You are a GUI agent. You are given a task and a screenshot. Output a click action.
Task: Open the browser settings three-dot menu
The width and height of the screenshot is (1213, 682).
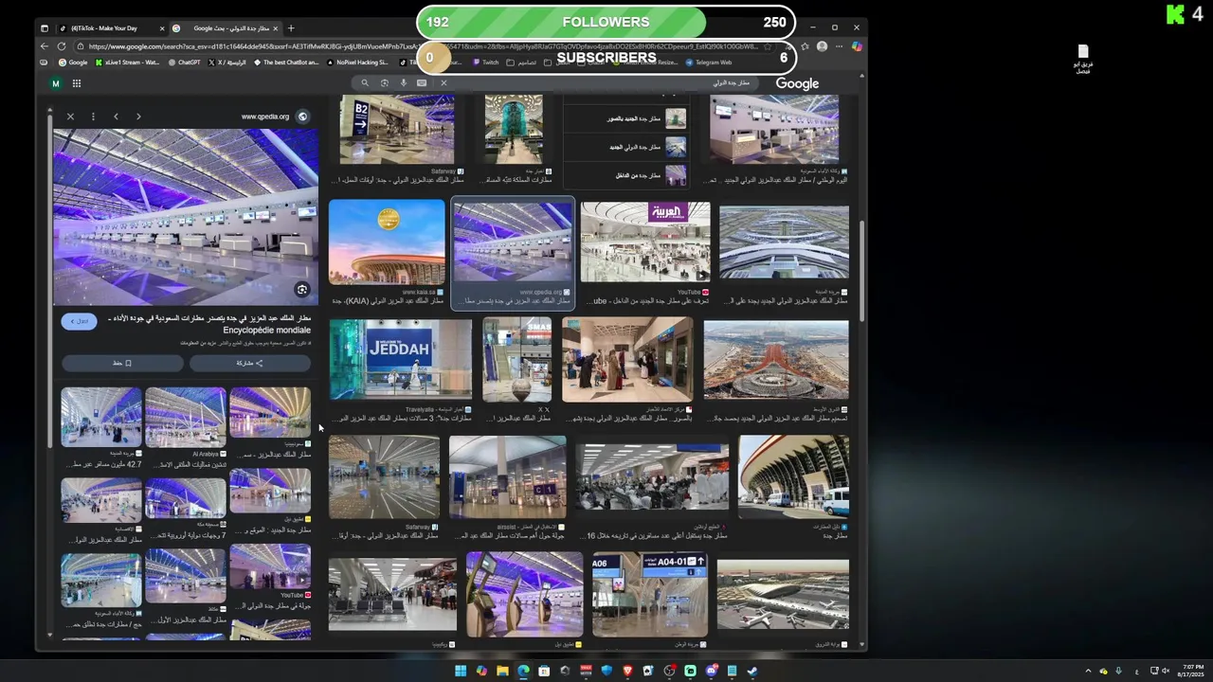pyautogui.click(x=839, y=45)
